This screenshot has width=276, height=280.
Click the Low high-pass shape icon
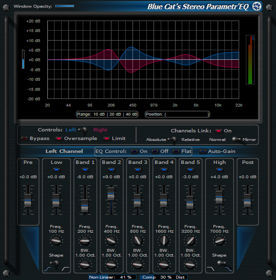[66, 269]
